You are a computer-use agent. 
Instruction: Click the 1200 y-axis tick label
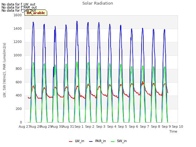pos(18,42)
